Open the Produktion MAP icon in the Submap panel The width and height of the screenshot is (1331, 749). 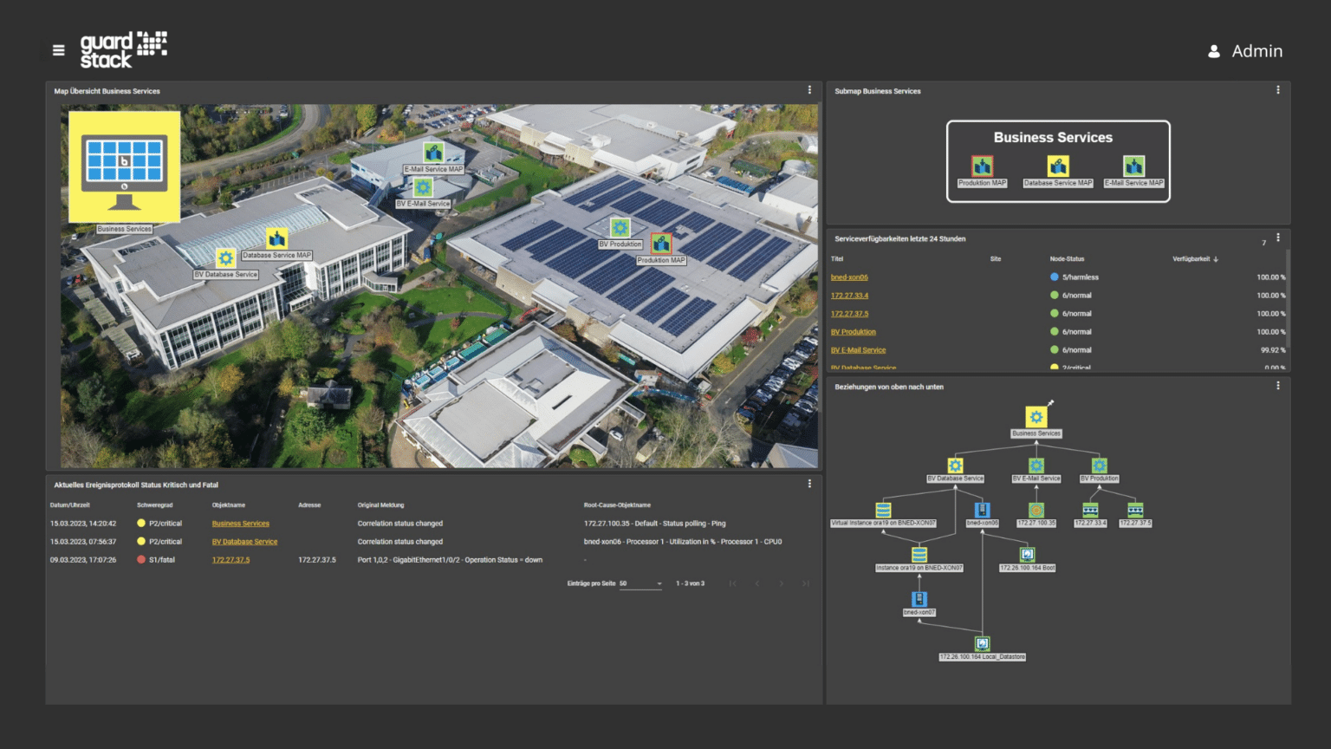(x=981, y=166)
